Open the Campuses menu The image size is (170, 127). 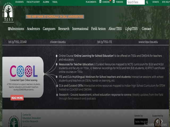(49, 29)
